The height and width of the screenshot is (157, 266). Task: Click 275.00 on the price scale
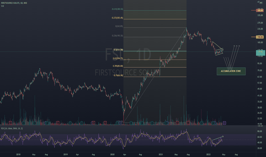pyautogui.click(x=260, y=23)
